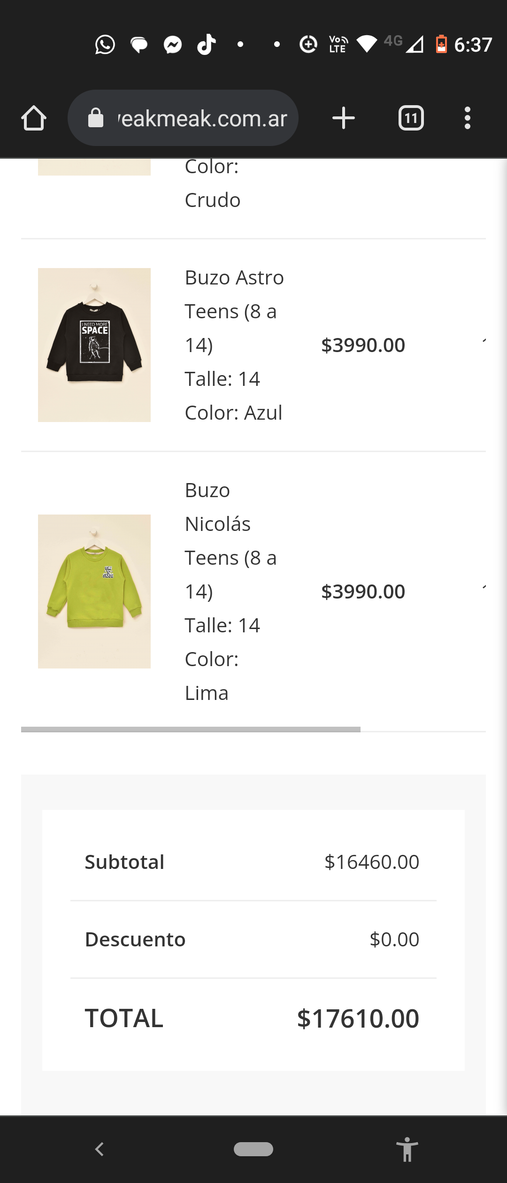Tap the browser home icon

coord(34,118)
